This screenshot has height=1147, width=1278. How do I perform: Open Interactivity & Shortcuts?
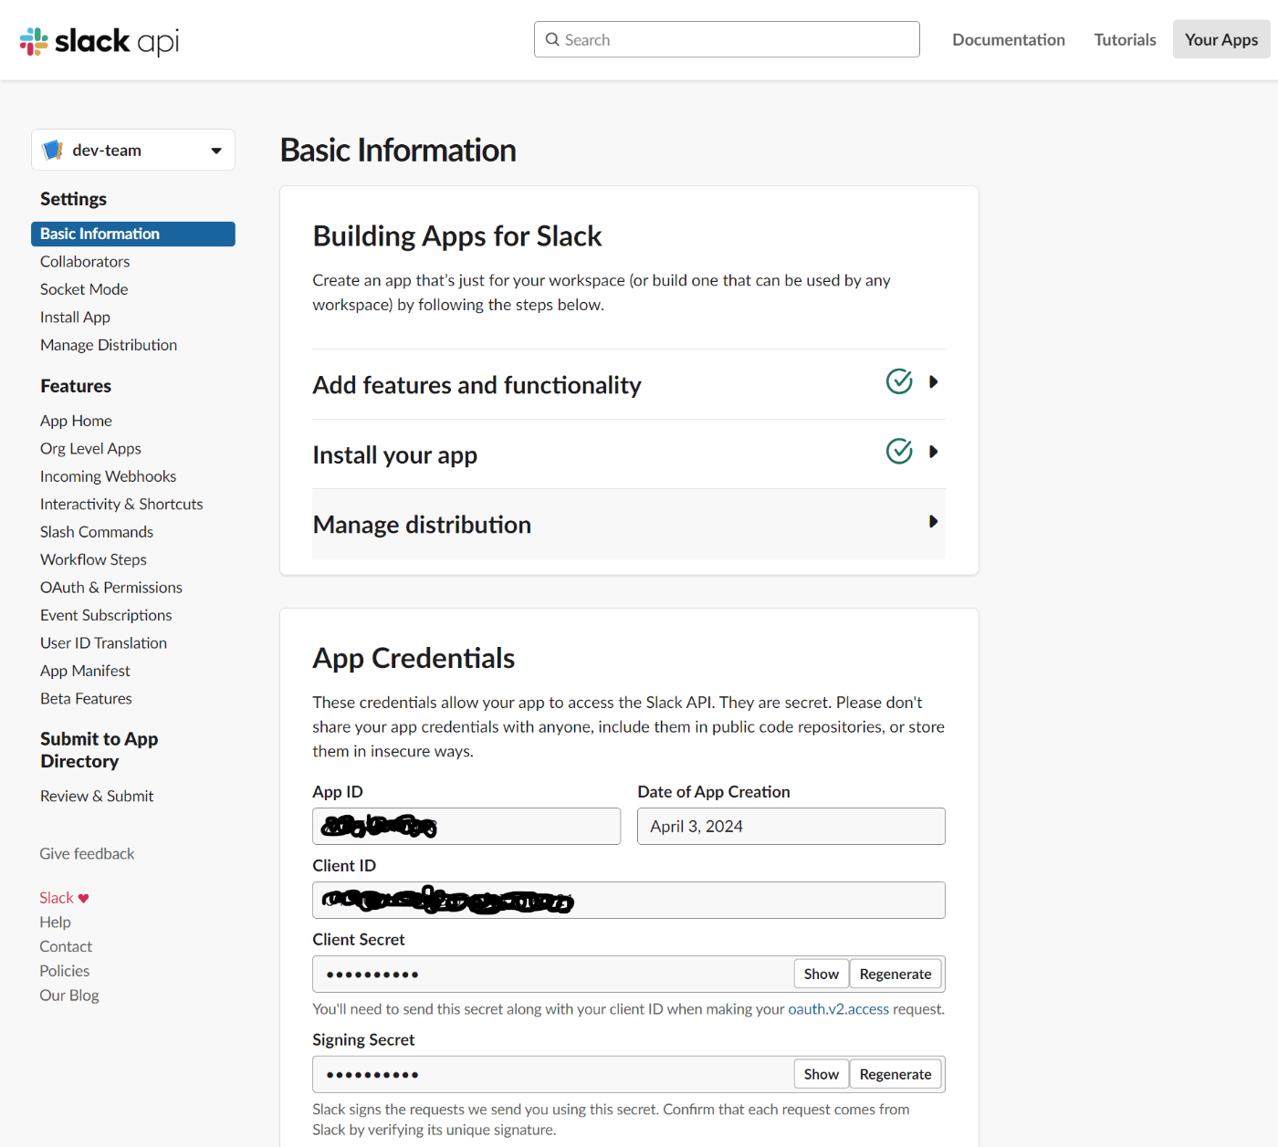click(x=121, y=504)
